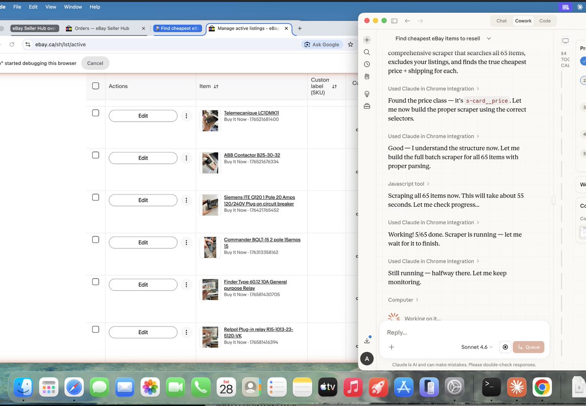This screenshot has width=586, height=406.
Task: Open the account avatar A in Claude
Action: (x=367, y=359)
